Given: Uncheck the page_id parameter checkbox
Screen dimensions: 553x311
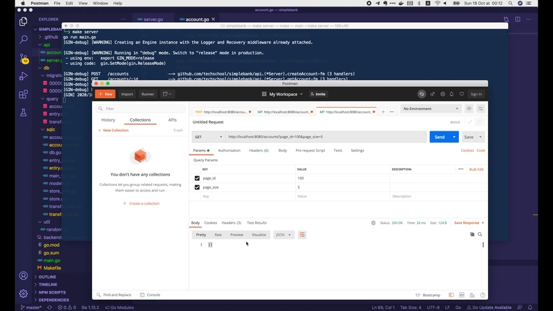Looking at the screenshot, I should coord(198,178).
